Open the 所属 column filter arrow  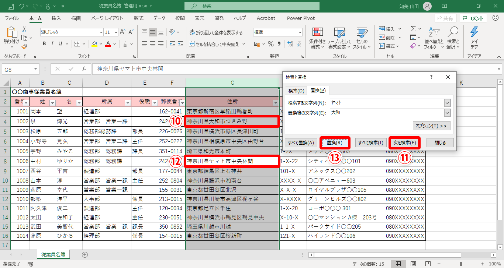click(128, 103)
